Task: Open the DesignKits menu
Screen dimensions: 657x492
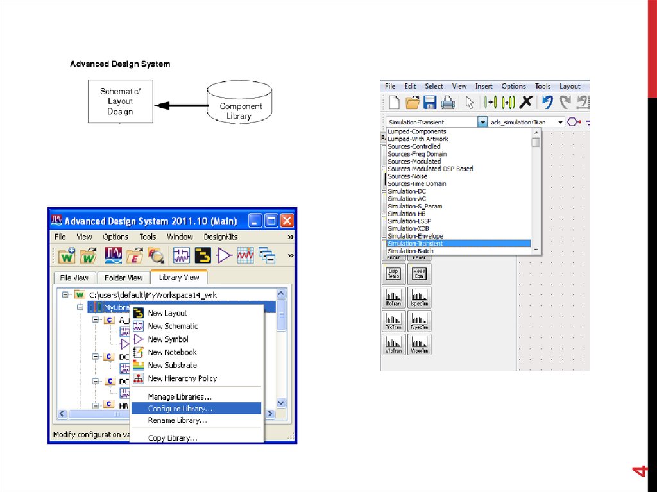Action: [x=221, y=237]
